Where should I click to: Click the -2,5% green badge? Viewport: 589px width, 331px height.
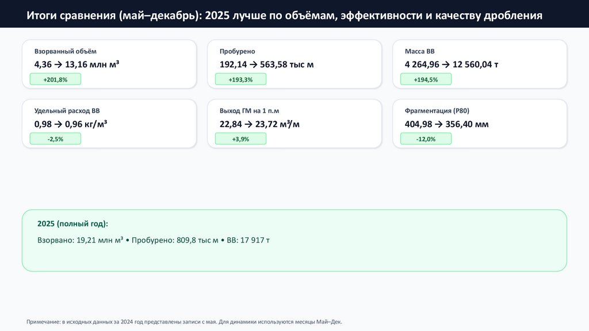click(55, 138)
